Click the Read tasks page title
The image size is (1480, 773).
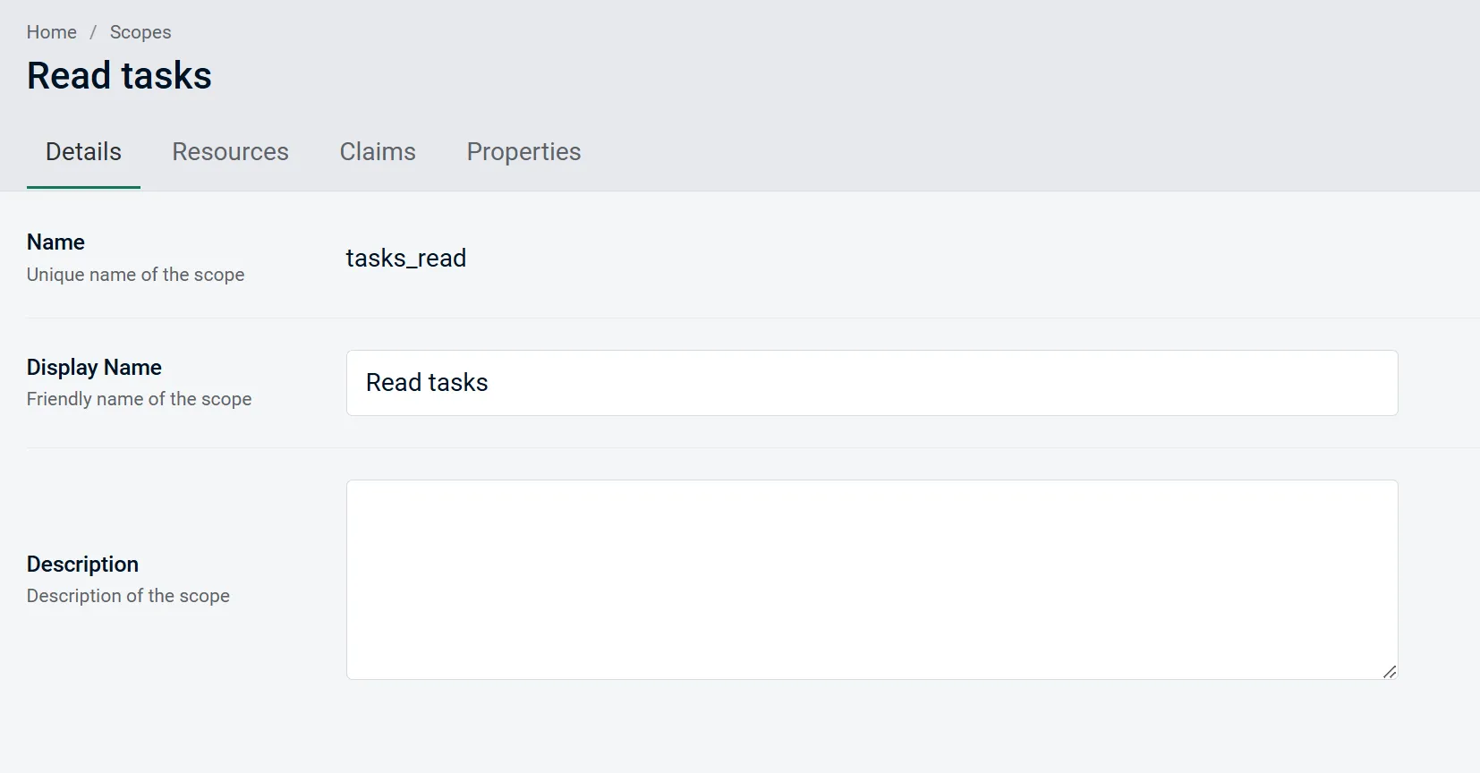tap(119, 75)
